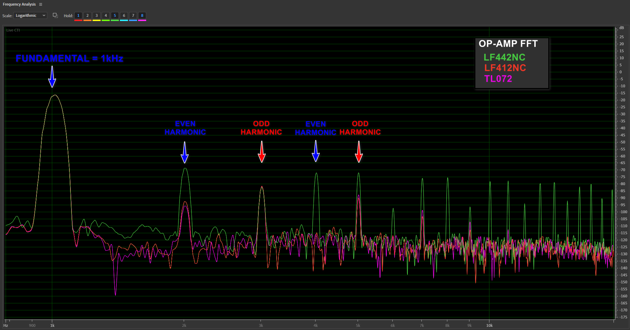Click the "6k" frequency axis label

tap(393, 325)
